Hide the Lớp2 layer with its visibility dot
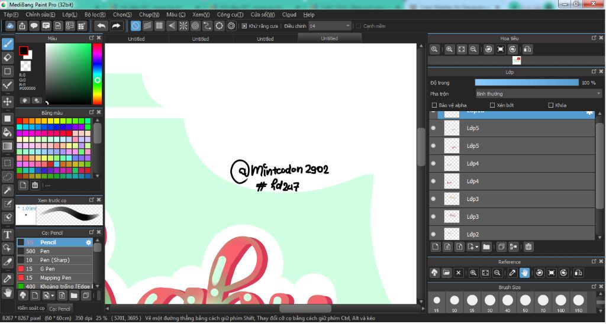The image size is (606, 324). 433,234
